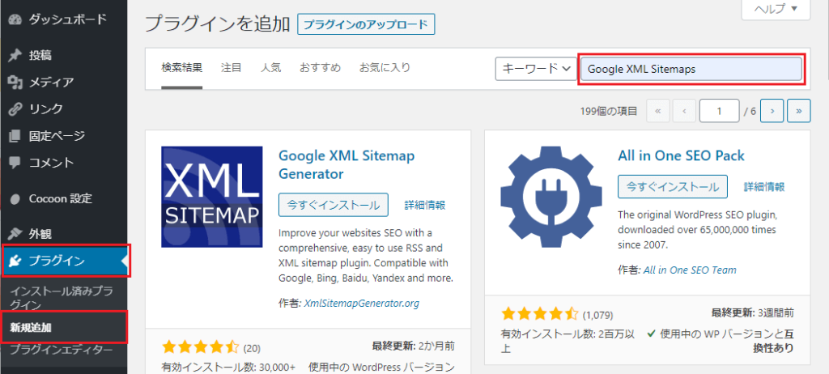Open the ダッシュボード dashboard icon
Viewport: 829px width, 374px height.
[15, 20]
